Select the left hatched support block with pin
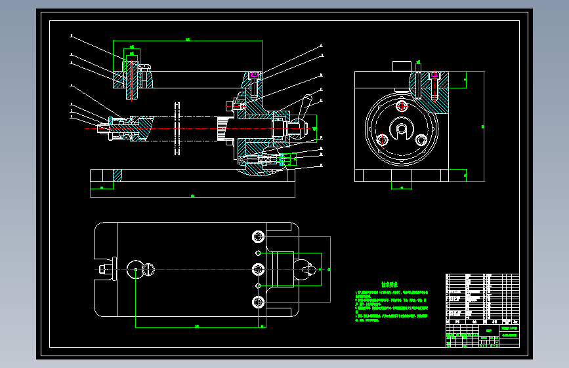 pyautogui.click(x=132, y=80)
